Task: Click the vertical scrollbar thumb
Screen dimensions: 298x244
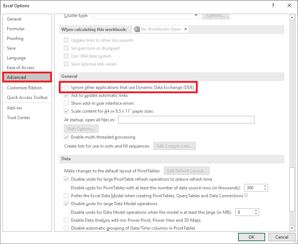Action: 292,189
